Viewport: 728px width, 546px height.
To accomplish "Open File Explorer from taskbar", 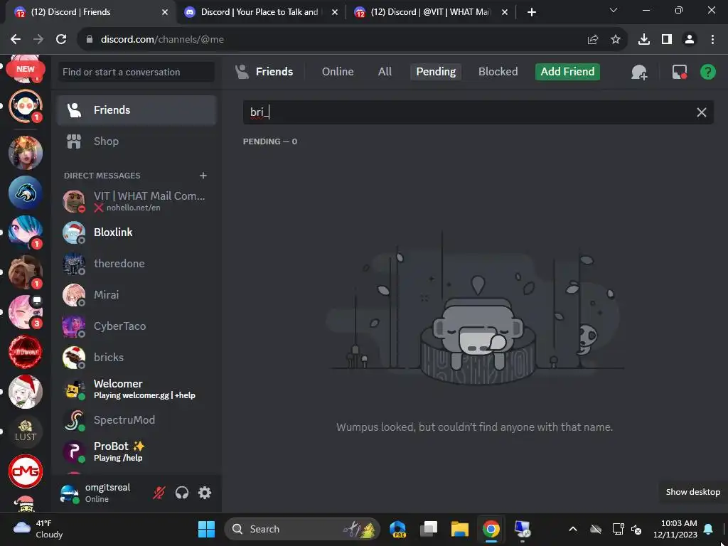I will pos(460,529).
